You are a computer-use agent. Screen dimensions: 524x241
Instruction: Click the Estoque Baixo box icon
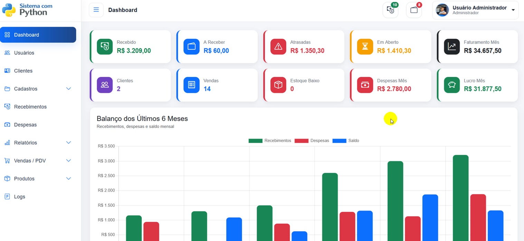coord(278,85)
